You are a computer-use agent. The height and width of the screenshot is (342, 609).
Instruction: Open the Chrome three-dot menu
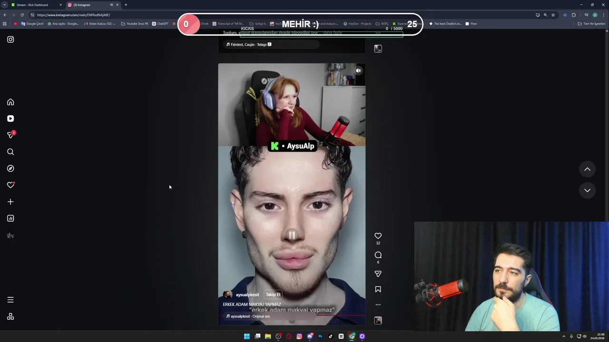pos(603,15)
